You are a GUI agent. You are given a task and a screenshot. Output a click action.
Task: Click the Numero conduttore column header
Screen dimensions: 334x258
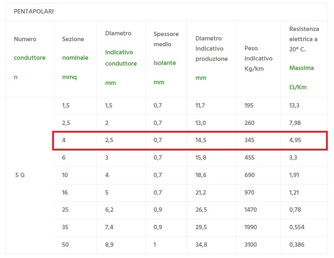[30, 58]
